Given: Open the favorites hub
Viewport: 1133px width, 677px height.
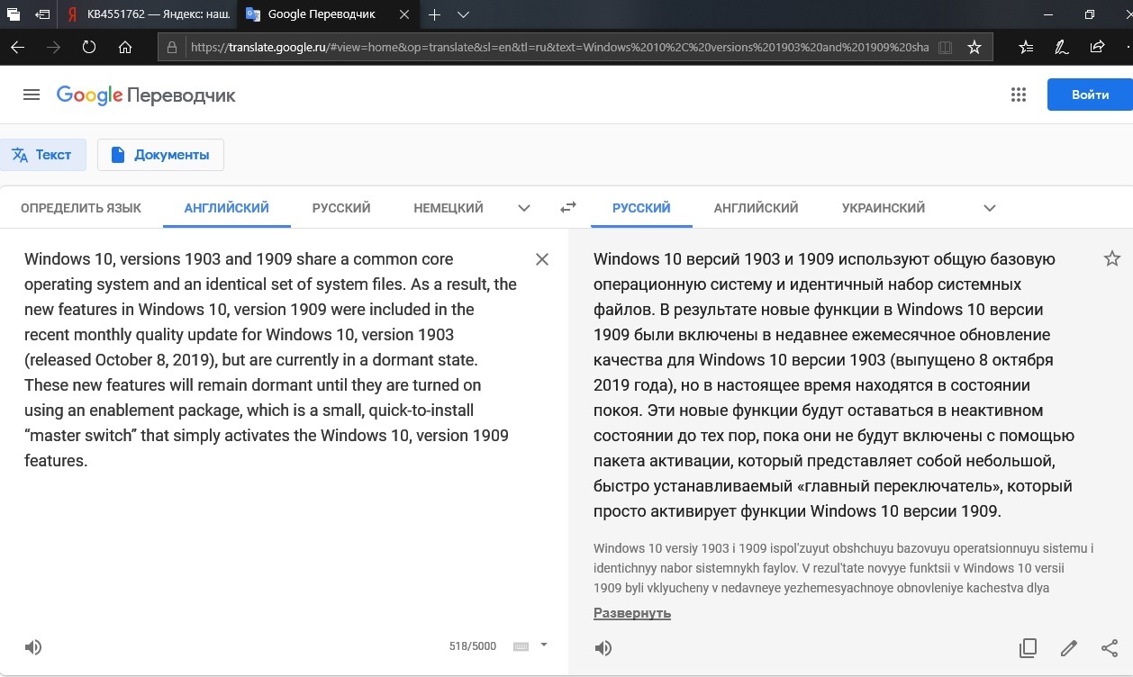Looking at the screenshot, I should [1027, 47].
